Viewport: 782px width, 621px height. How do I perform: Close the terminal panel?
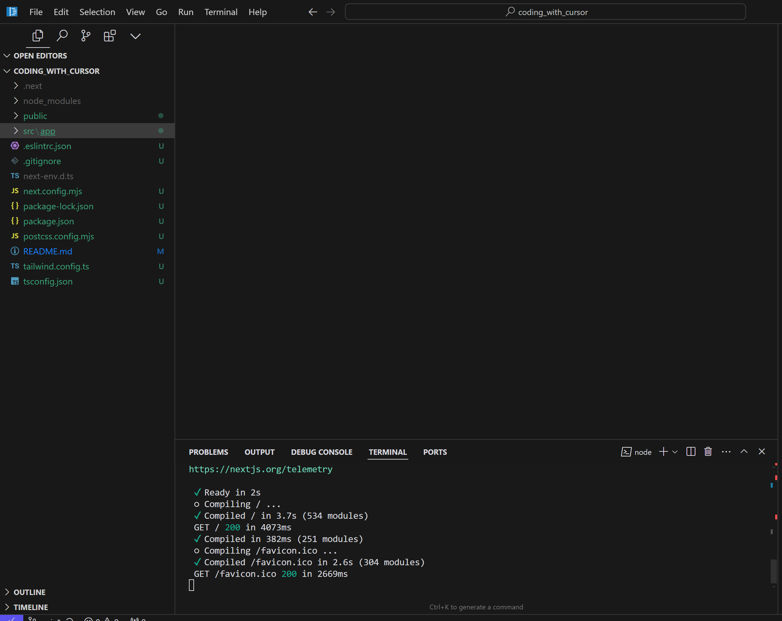pyautogui.click(x=762, y=451)
